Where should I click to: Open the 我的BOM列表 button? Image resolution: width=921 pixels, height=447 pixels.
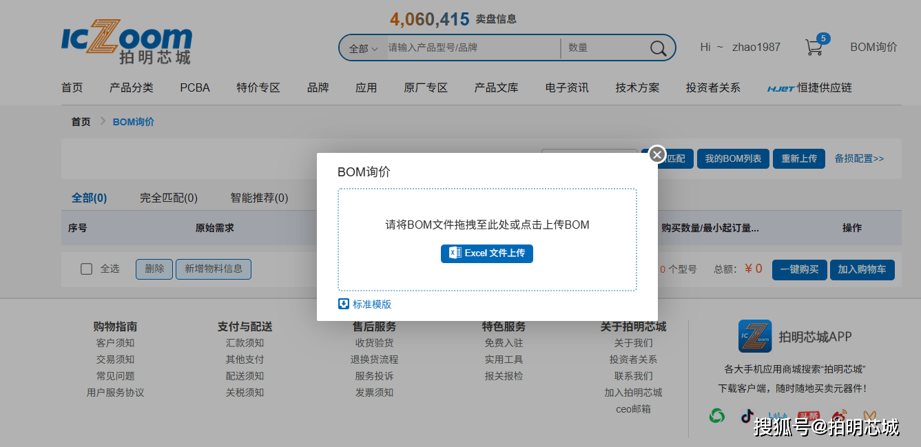click(x=733, y=158)
